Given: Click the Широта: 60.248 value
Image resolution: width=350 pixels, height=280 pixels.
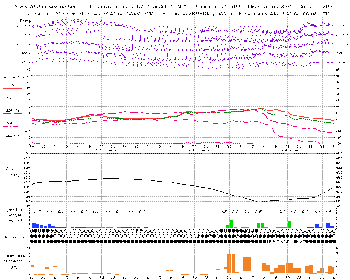Looking at the screenshot, I should (x=270, y=7).
